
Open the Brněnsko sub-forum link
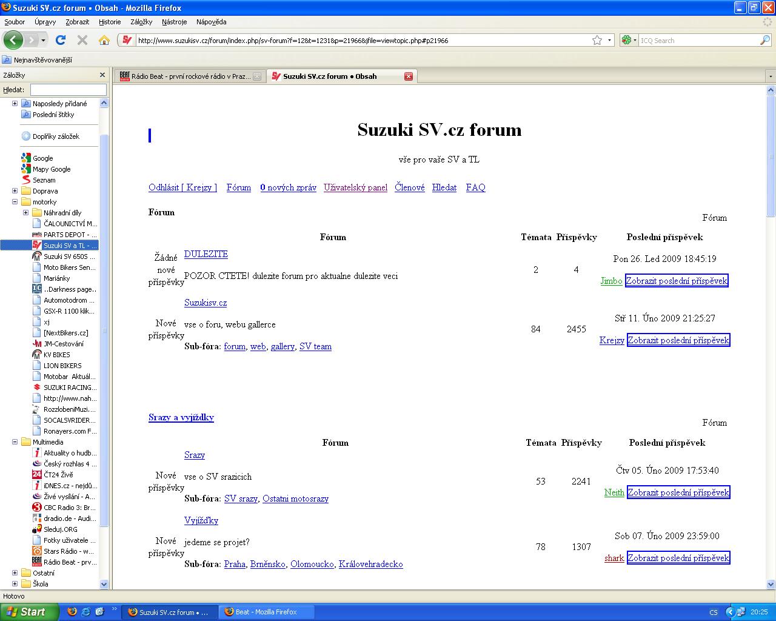pyautogui.click(x=268, y=564)
